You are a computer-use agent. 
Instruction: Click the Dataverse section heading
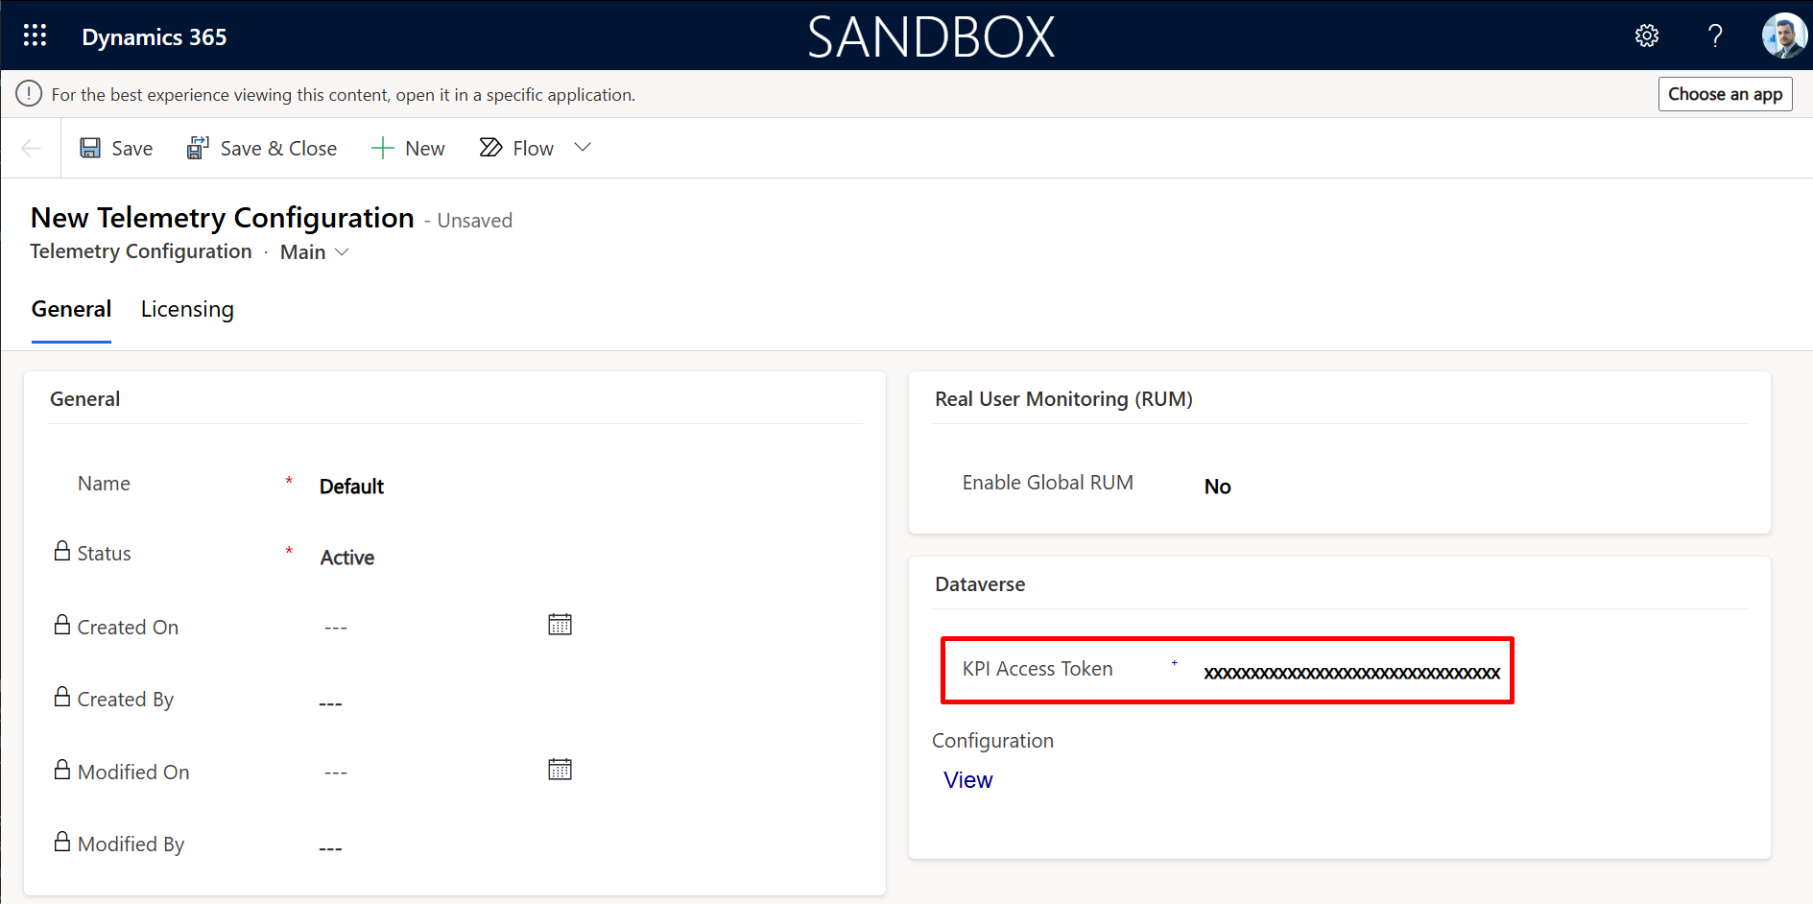980,584
